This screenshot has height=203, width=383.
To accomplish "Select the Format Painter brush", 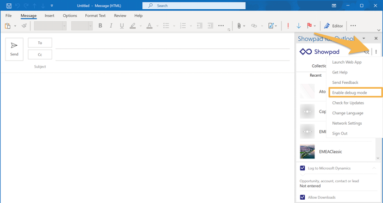I will click(24, 26).
